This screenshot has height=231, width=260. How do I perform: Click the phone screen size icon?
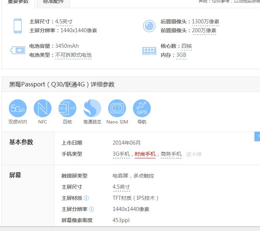[18, 26]
